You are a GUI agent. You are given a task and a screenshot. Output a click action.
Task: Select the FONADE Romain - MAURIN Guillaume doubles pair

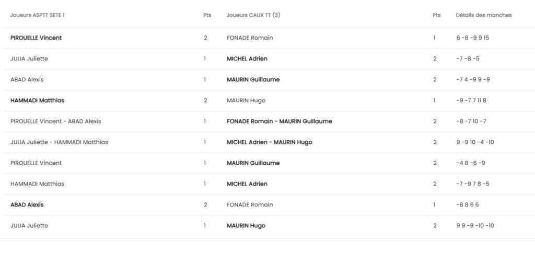(279, 121)
